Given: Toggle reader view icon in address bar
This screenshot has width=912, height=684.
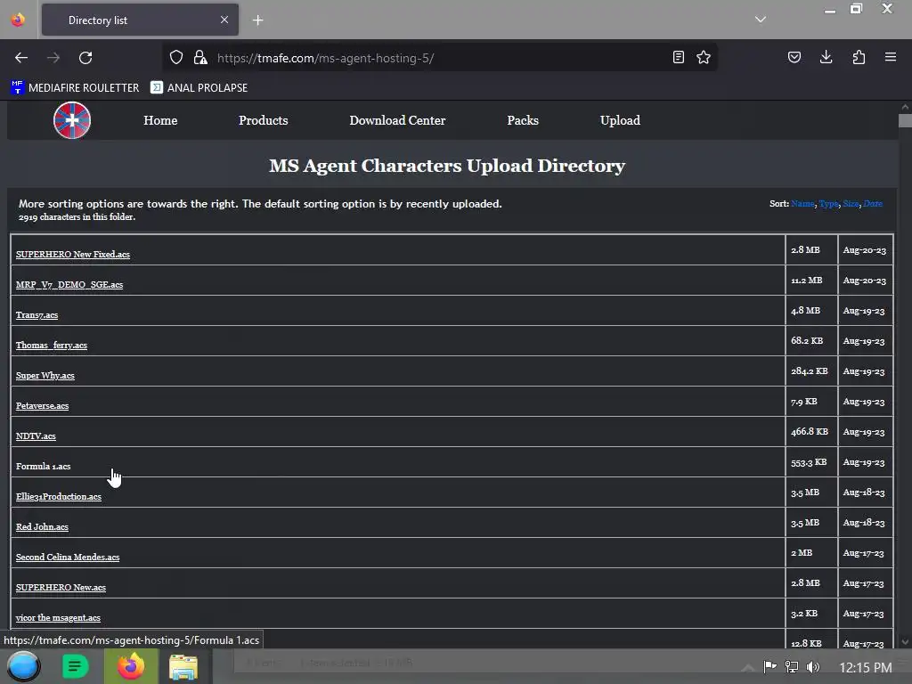Looking at the screenshot, I should (678, 57).
